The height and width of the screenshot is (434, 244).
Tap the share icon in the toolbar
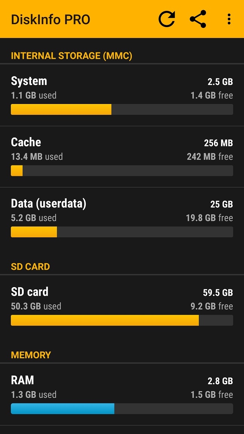pos(198,19)
